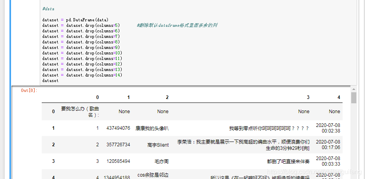Click the user ID cell 120585494
The height and width of the screenshot is (179, 365).
(118, 161)
